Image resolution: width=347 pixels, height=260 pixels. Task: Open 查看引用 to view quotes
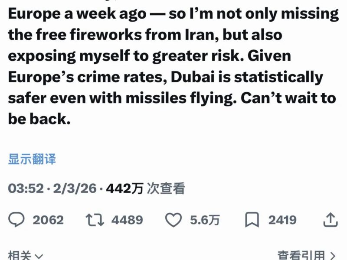tap(301, 256)
